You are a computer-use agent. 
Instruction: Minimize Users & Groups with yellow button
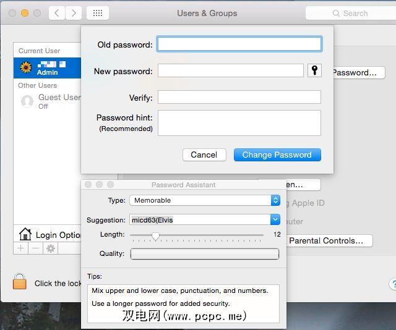pos(25,13)
